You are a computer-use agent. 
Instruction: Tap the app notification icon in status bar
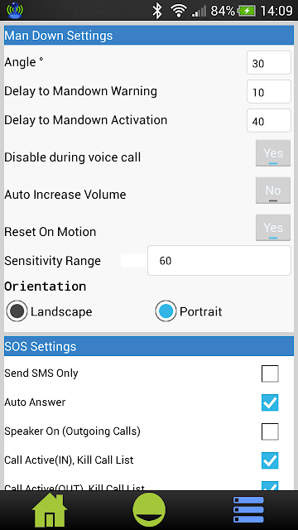coord(15,10)
